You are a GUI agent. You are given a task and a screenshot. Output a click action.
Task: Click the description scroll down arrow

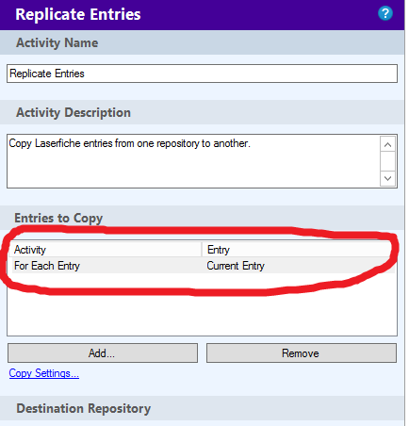coord(387,178)
